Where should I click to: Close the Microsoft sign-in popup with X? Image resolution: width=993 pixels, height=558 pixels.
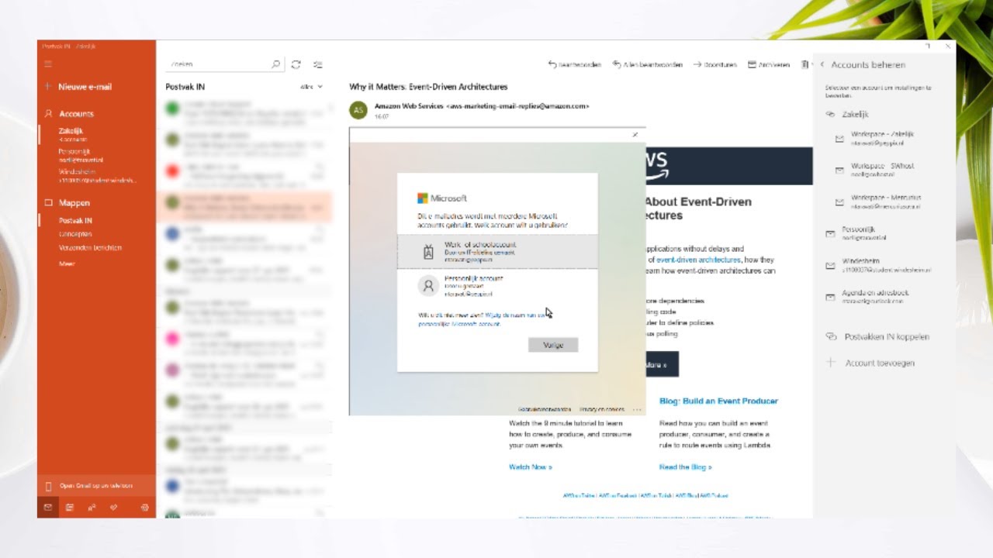635,135
